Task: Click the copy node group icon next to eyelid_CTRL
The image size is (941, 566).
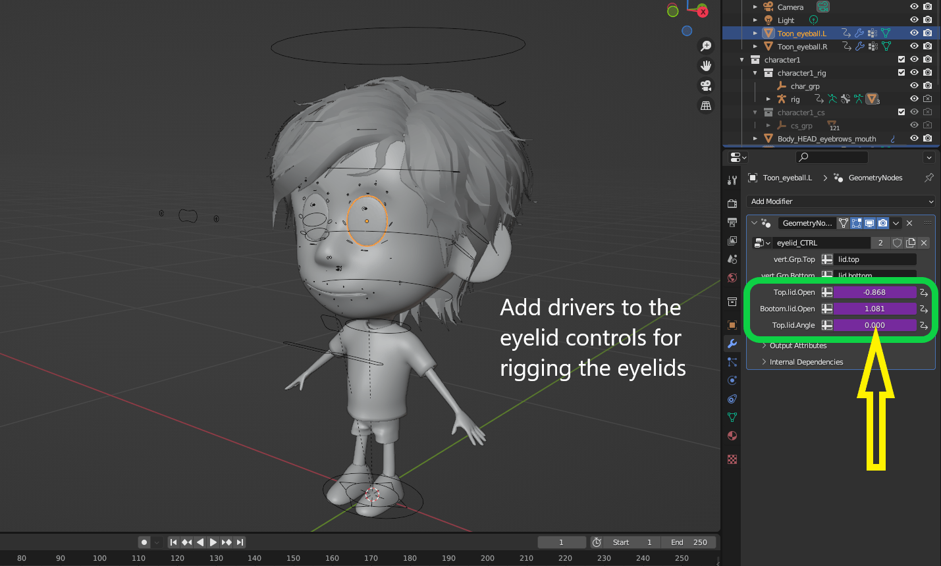Action: [911, 242]
